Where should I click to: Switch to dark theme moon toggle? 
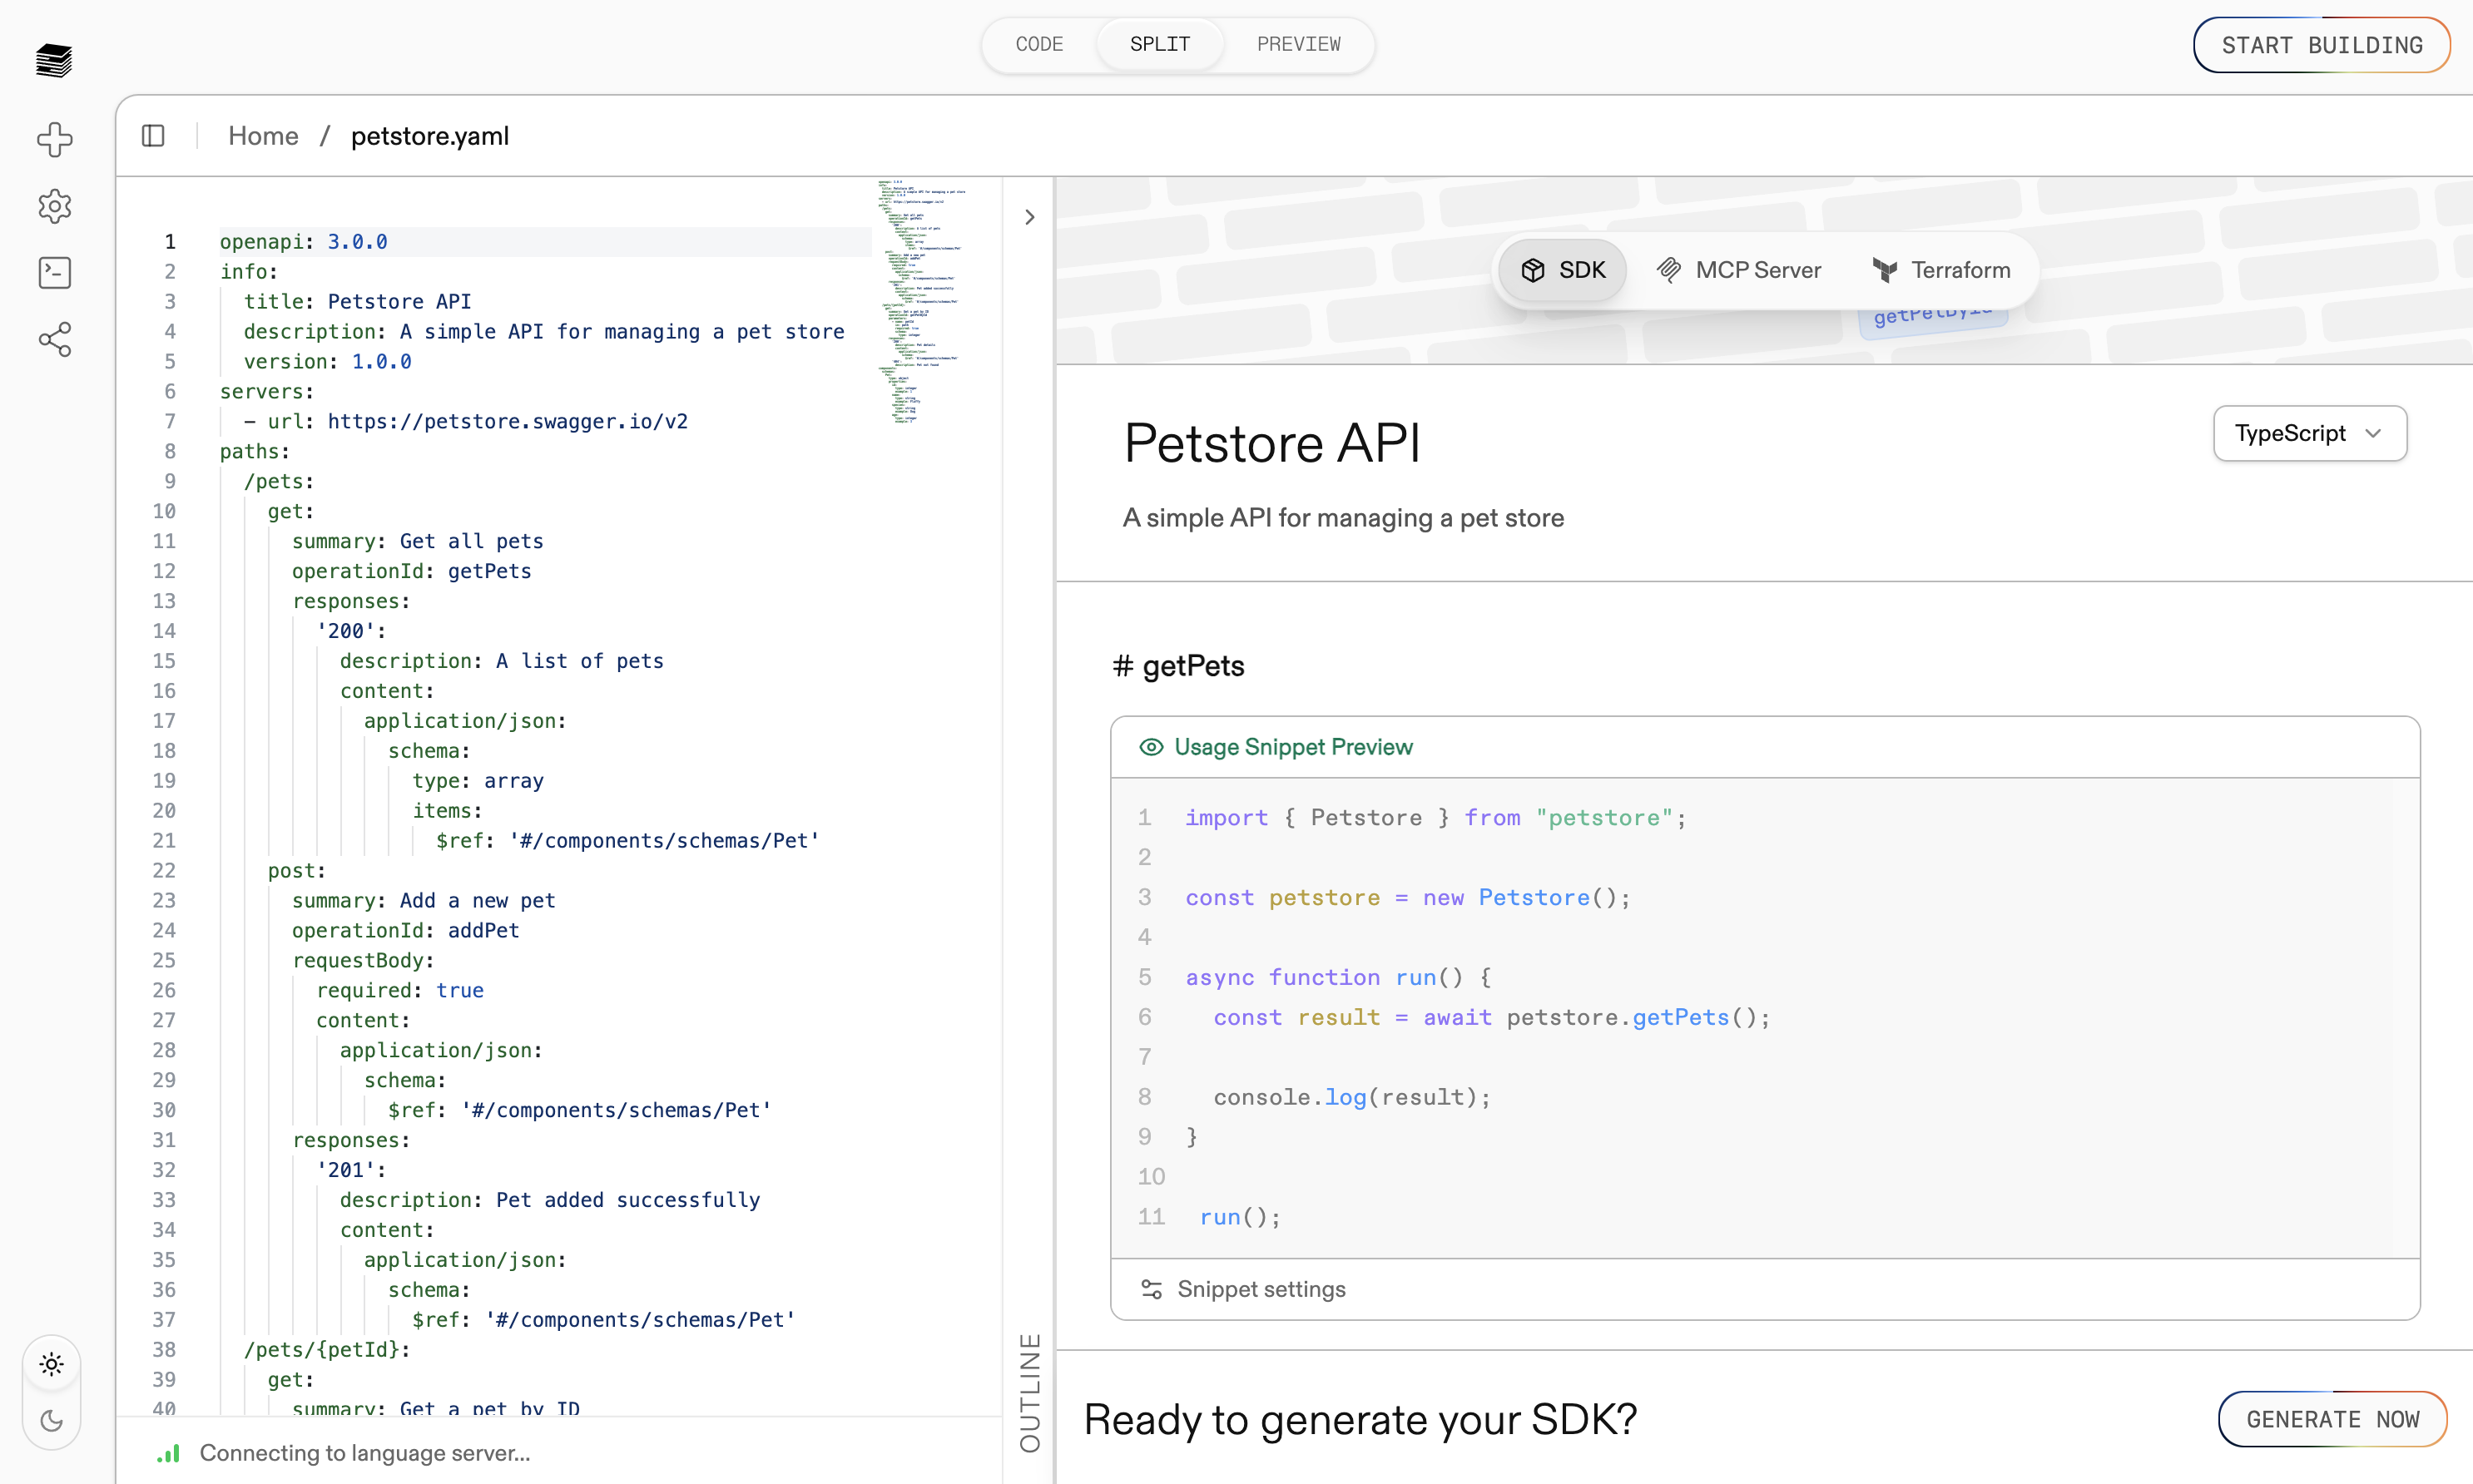coord(52,1420)
